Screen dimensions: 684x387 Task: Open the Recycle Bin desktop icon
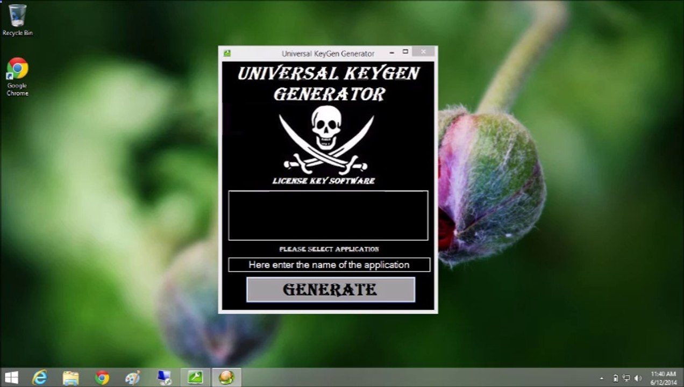pyautogui.click(x=18, y=20)
